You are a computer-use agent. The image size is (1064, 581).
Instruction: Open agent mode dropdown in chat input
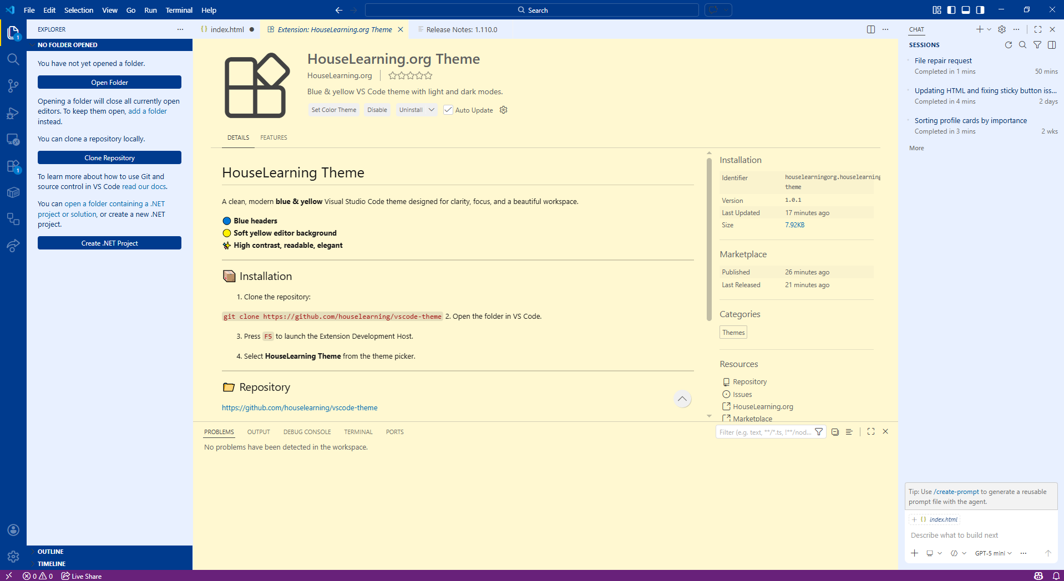[959, 553]
